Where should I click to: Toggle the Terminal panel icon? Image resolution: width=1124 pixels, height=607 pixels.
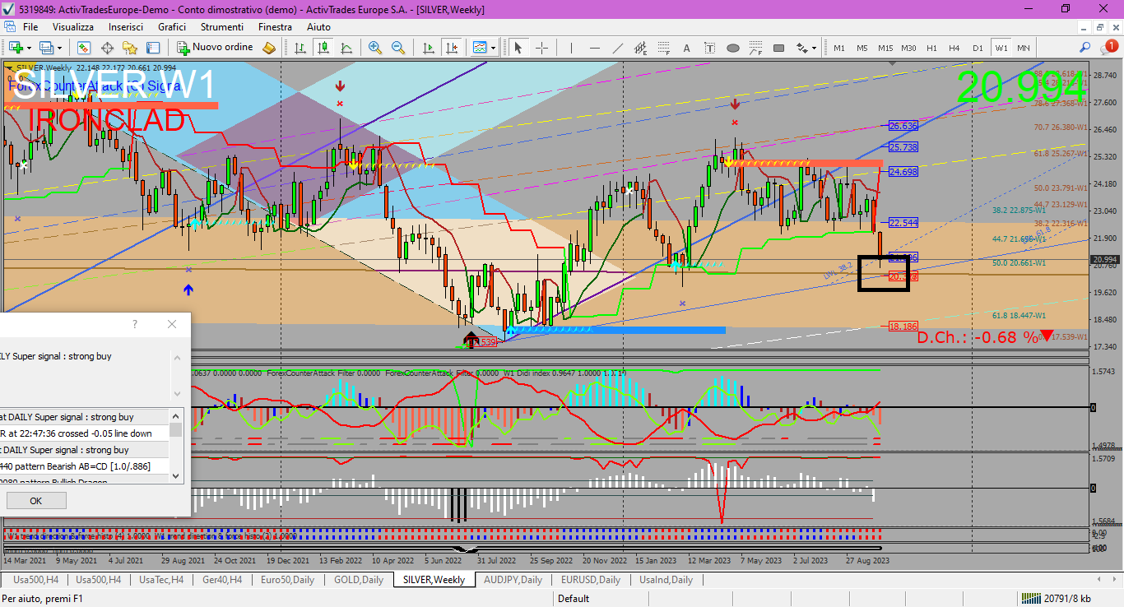(153, 48)
